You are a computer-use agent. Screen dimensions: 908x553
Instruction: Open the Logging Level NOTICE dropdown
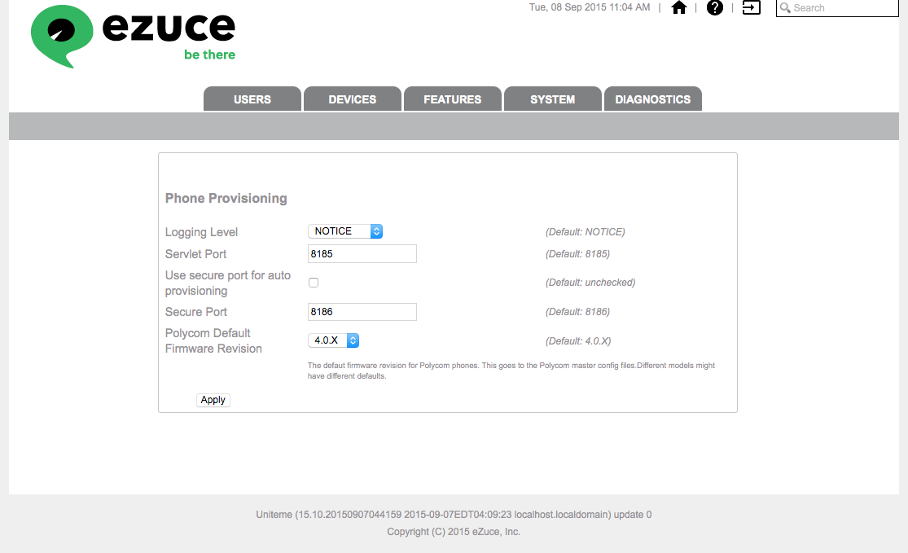(345, 231)
